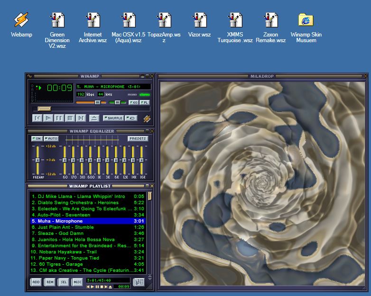Click the Milkdrop visualization canvas

coord(263,184)
